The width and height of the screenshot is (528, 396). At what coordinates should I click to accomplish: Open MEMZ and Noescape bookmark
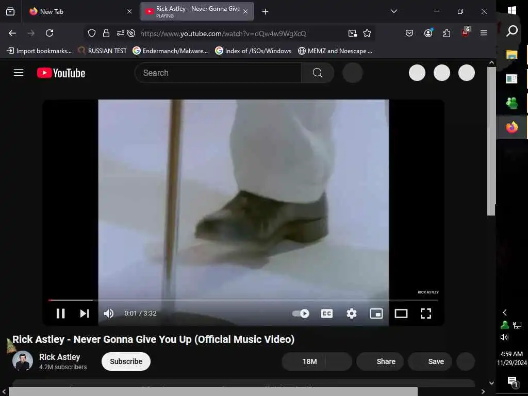pyautogui.click(x=335, y=51)
